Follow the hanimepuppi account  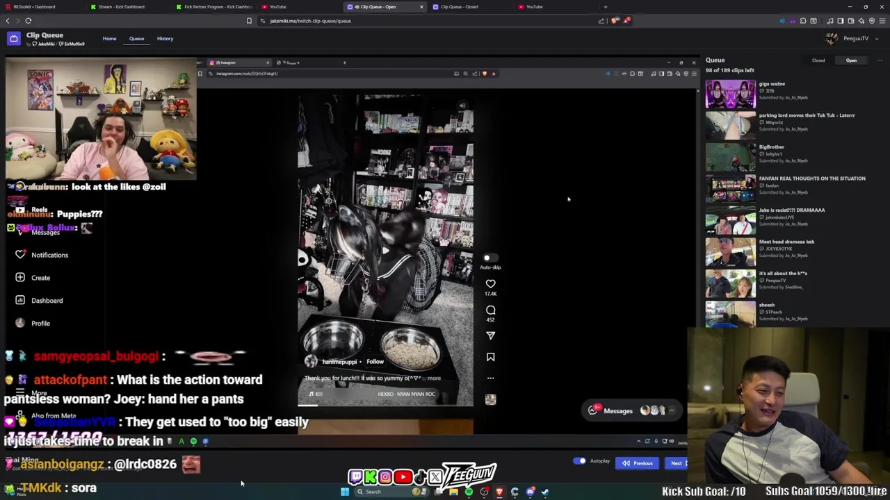click(375, 361)
